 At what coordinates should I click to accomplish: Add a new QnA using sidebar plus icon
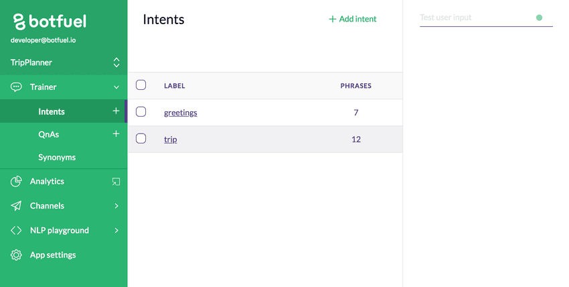pos(116,133)
